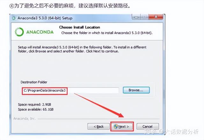Close the Anaconda3 Setup window

(x=156, y=17)
